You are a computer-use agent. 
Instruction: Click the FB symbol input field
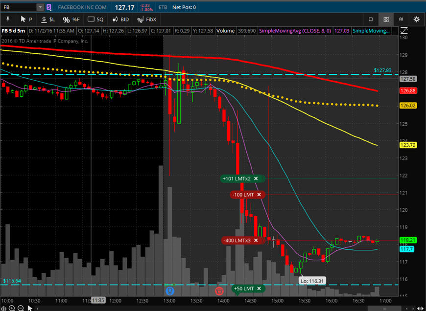point(19,7)
